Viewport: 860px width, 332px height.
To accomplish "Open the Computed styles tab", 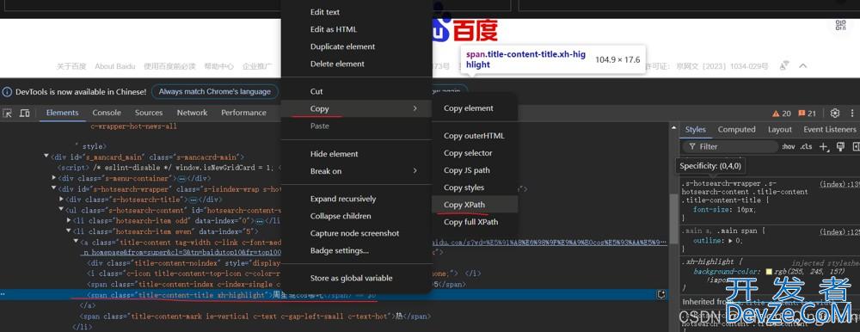I will click(x=737, y=130).
